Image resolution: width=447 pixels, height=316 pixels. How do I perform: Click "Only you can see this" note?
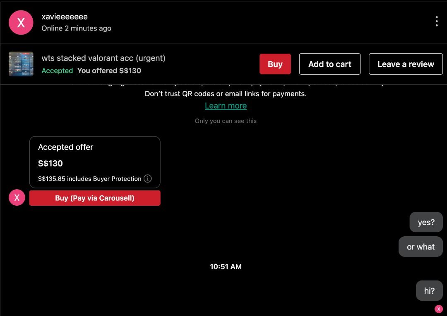pyautogui.click(x=226, y=121)
